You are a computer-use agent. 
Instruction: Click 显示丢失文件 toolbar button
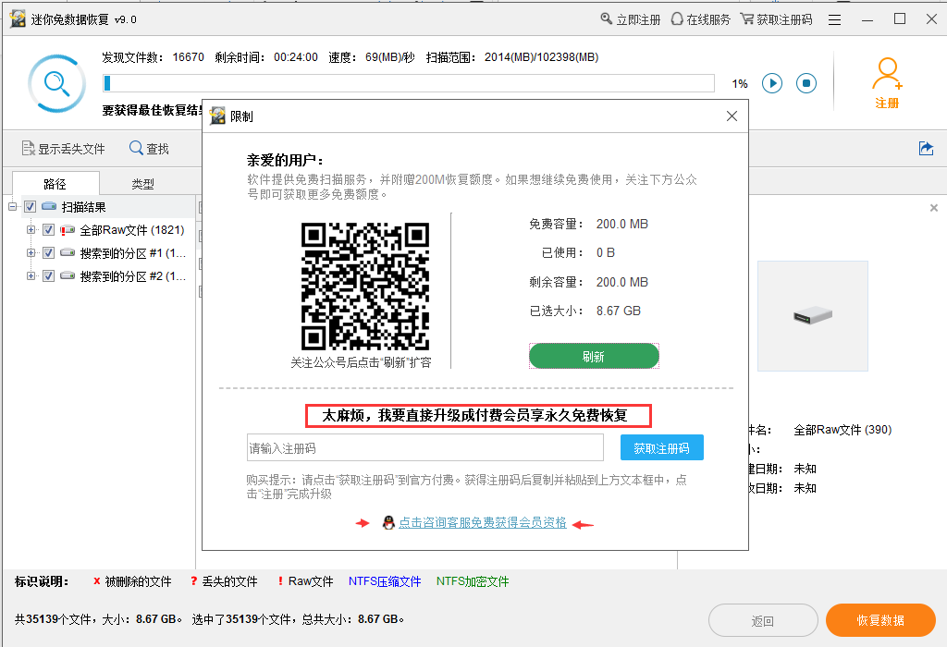coord(64,149)
